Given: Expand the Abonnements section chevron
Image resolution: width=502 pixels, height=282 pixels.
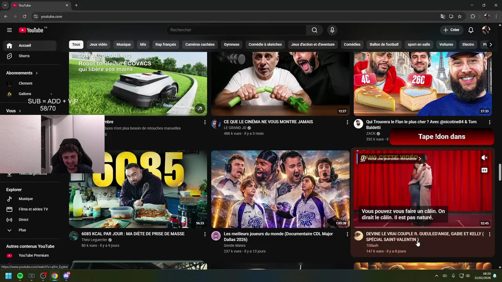Looking at the screenshot, I should [36, 73].
